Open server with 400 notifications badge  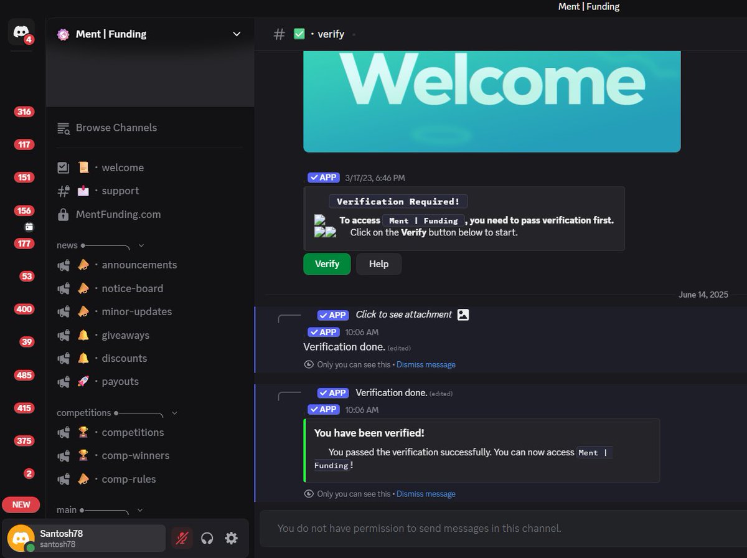(24, 309)
